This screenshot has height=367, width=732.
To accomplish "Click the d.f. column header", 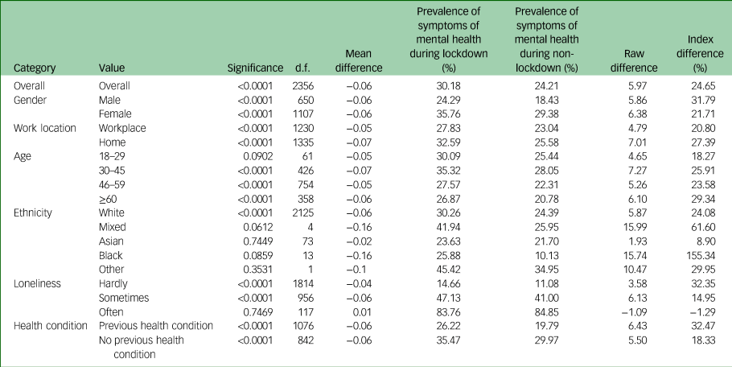I will [x=302, y=68].
